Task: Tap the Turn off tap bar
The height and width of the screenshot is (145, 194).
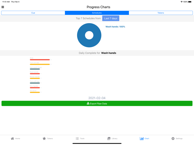Action: point(35,83)
